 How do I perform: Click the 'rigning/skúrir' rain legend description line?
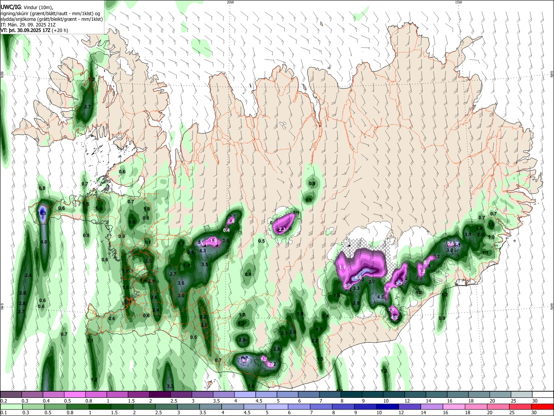pyautogui.click(x=50, y=13)
